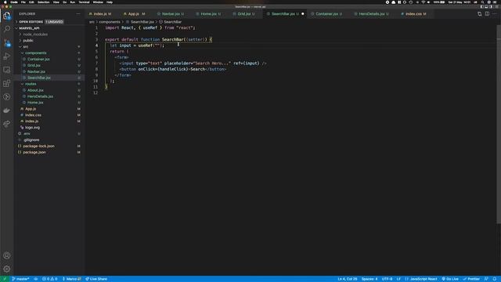Screen dimensions: 501x282
Task: Click the Ln 4, Col 26 indicator
Action: [x=348, y=279]
